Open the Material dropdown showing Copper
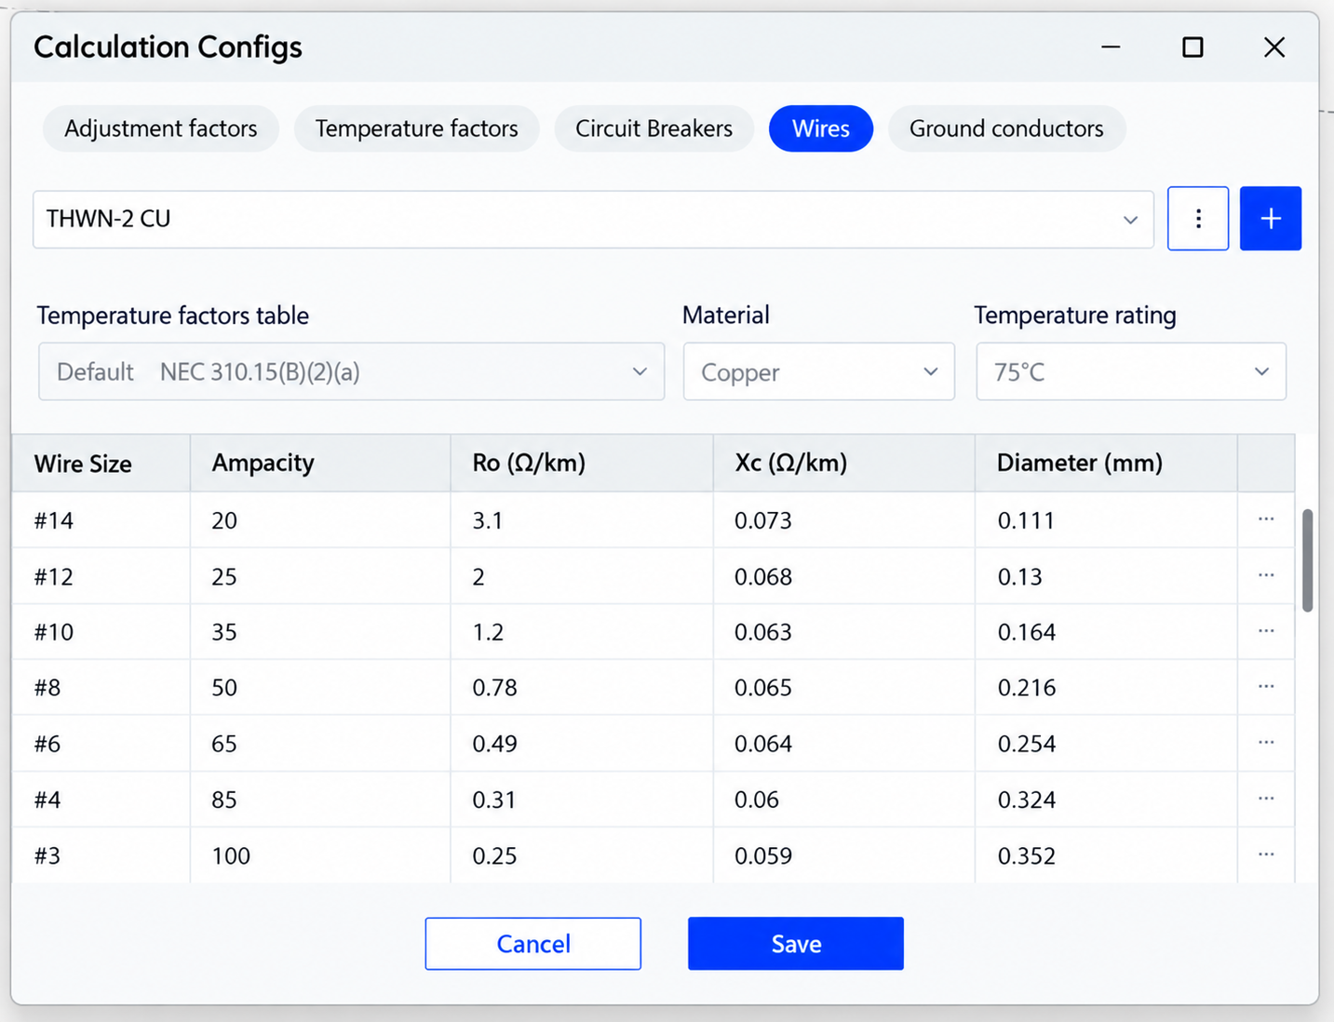 click(818, 372)
